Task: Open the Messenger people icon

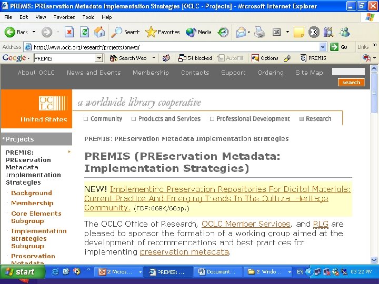Action: coord(344,32)
